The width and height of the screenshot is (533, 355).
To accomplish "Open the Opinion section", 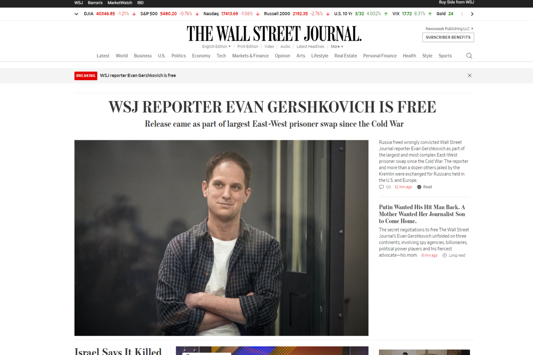I will tap(282, 56).
